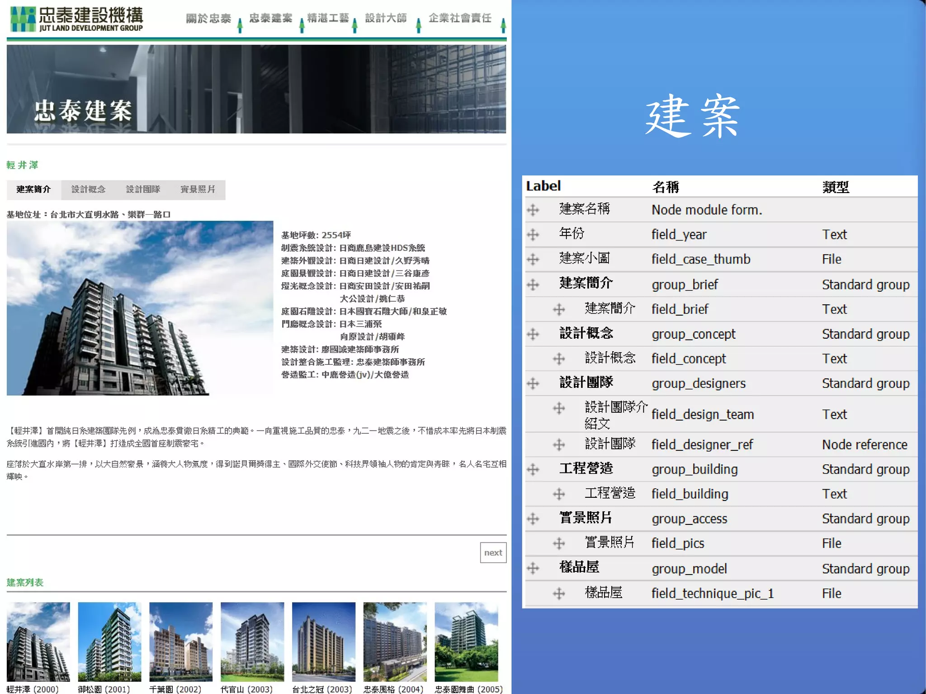Click the next button
The width and height of the screenshot is (926, 694).
point(493,552)
